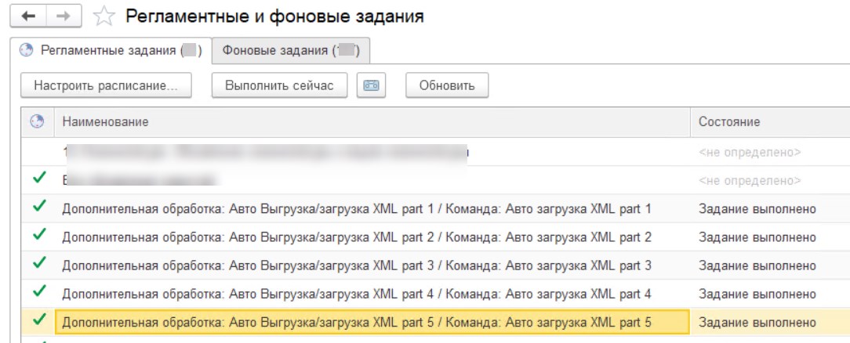Click the icon button next to Выполнить сейчас

(x=371, y=85)
